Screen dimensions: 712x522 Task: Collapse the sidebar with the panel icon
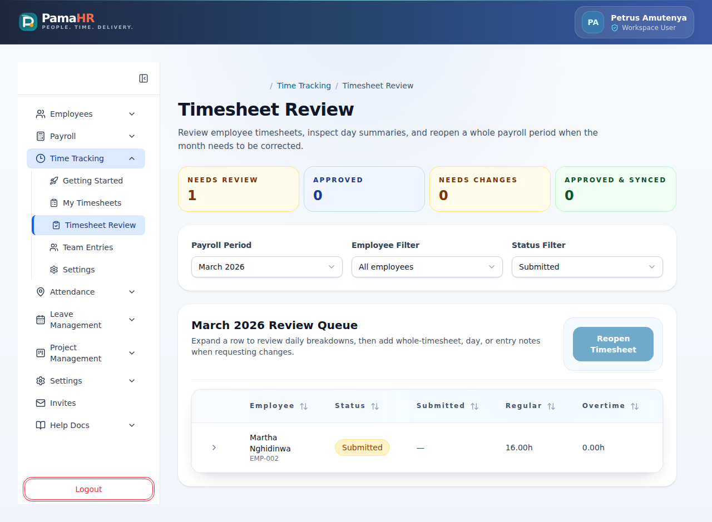coord(144,78)
